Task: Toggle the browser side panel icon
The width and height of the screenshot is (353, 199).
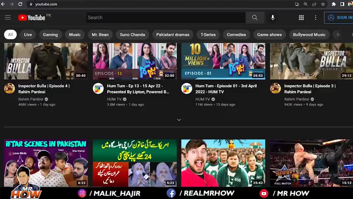Action: [x=342, y=4]
